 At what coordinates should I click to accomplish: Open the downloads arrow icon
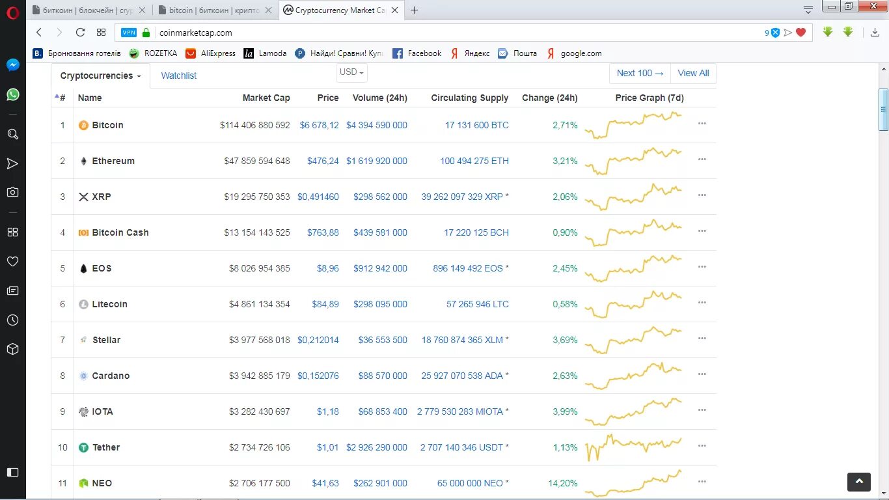(x=875, y=33)
